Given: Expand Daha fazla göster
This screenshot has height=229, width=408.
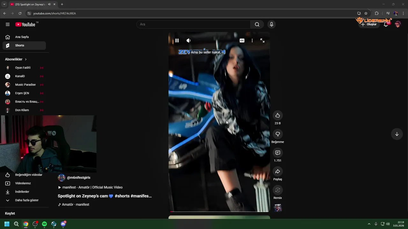Looking at the screenshot, I should (24, 200).
